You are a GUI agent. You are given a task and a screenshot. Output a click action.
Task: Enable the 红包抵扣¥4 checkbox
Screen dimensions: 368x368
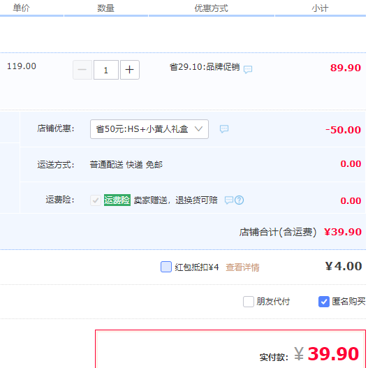pyautogui.click(x=166, y=267)
